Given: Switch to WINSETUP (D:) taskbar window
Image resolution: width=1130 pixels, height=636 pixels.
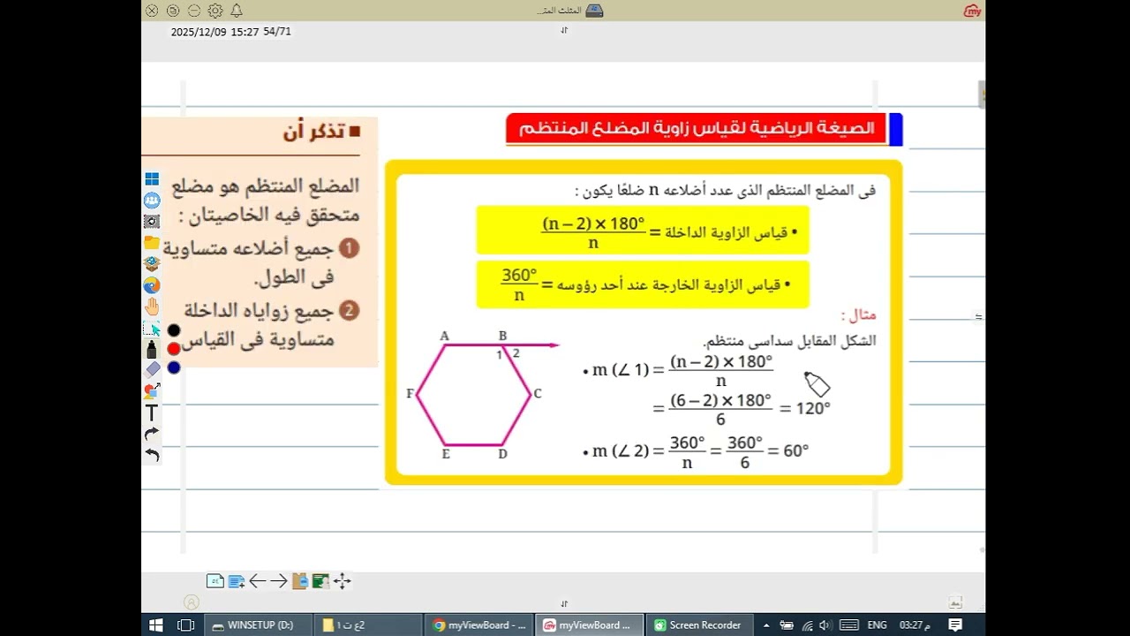Looking at the screenshot, I should click(x=259, y=625).
